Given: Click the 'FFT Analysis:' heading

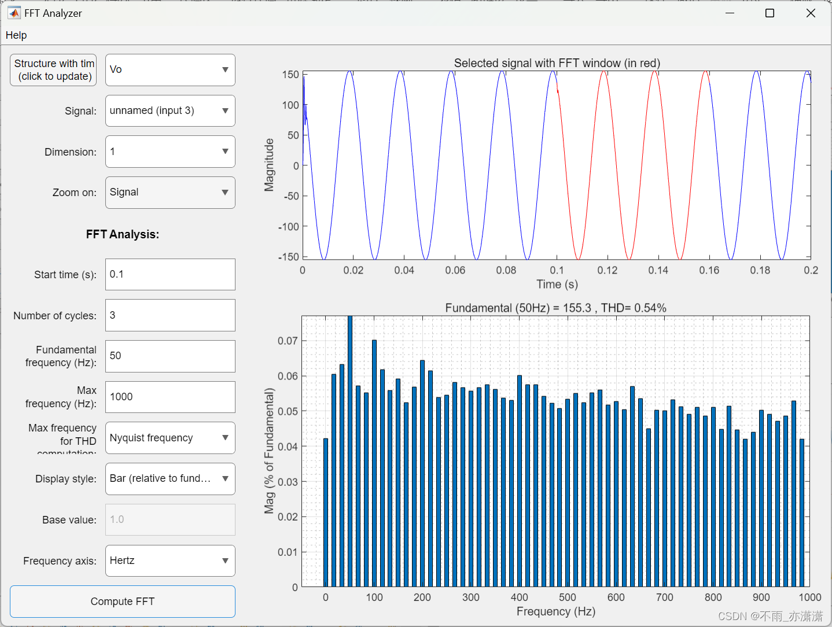Looking at the screenshot, I should (123, 234).
